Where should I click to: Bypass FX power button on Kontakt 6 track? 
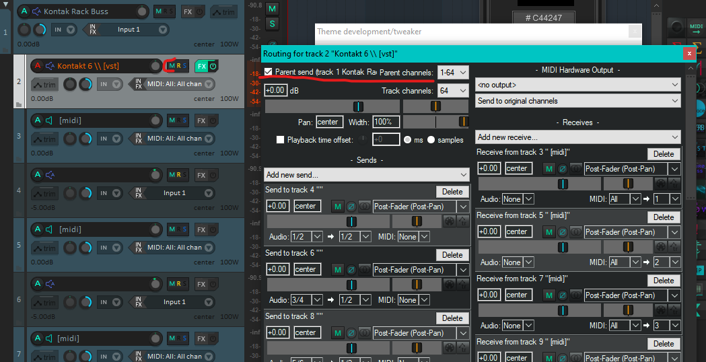click(x=213, y=66)
